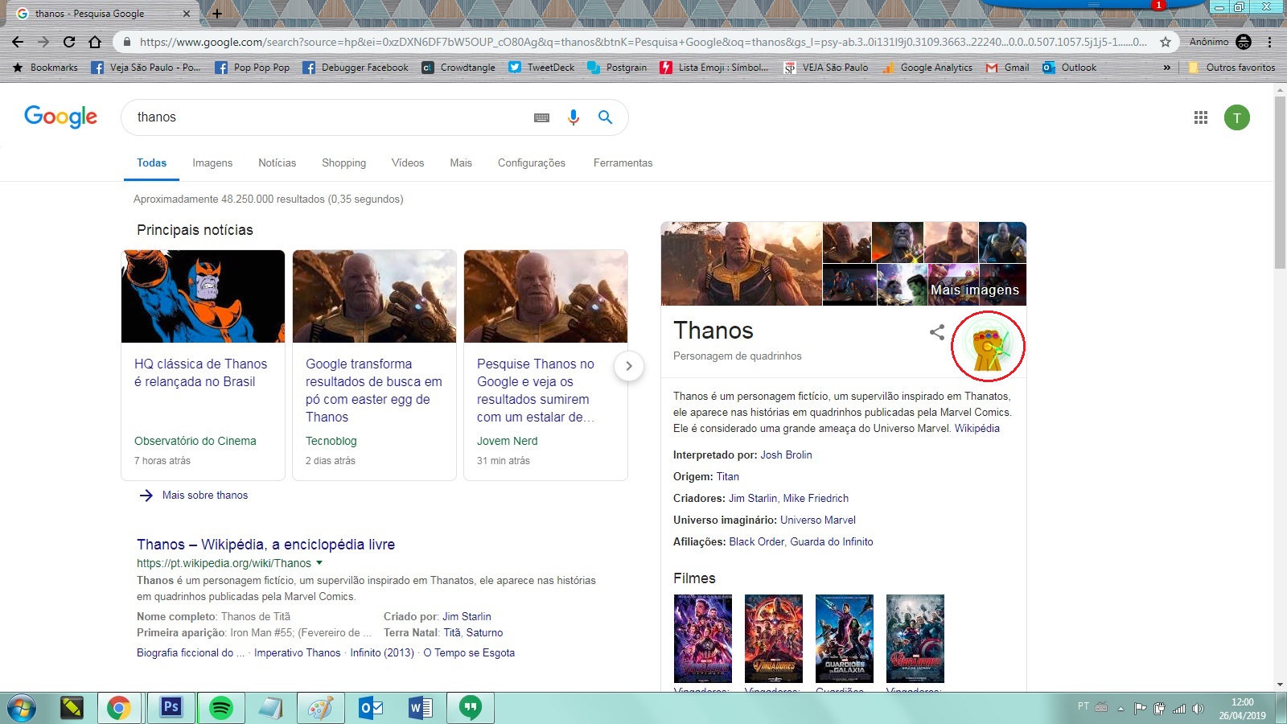Click Mais sobre thanos link
The image size is (1287, 724).
pyautogui.click(x=204, y=495)
